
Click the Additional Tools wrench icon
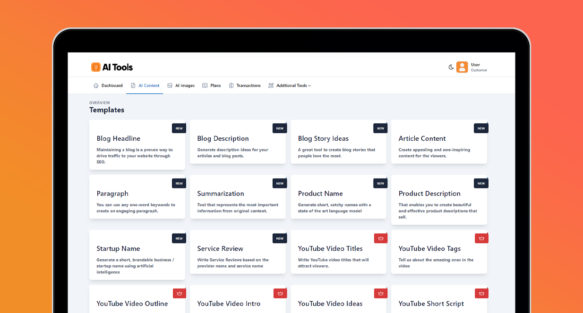point(270,85)
